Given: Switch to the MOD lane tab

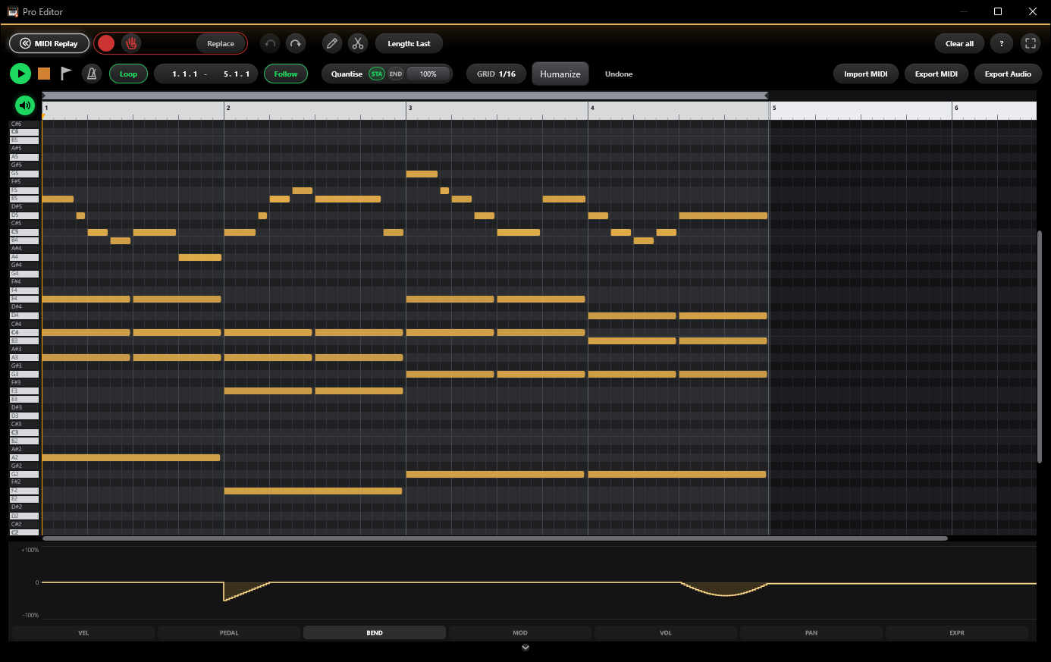Looking at the screenshot, I should click(520, 632).
